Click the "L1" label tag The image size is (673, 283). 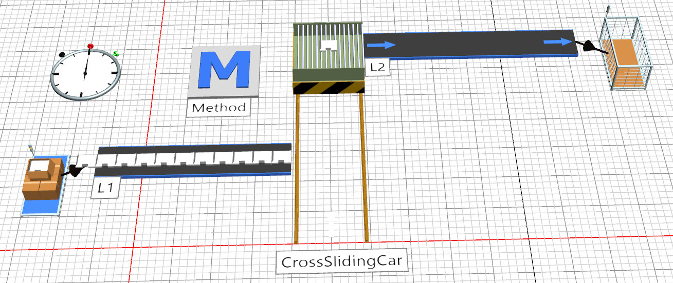pyautogui.click(x=105, y=188)
